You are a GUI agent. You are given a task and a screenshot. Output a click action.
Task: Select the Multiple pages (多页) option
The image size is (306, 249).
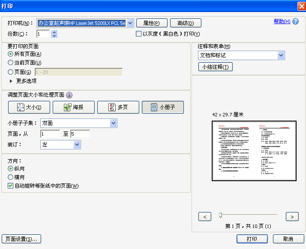tap(118, 107)
